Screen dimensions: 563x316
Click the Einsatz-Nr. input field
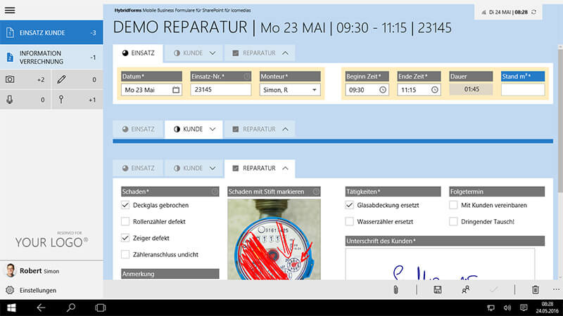click(220, 90)
